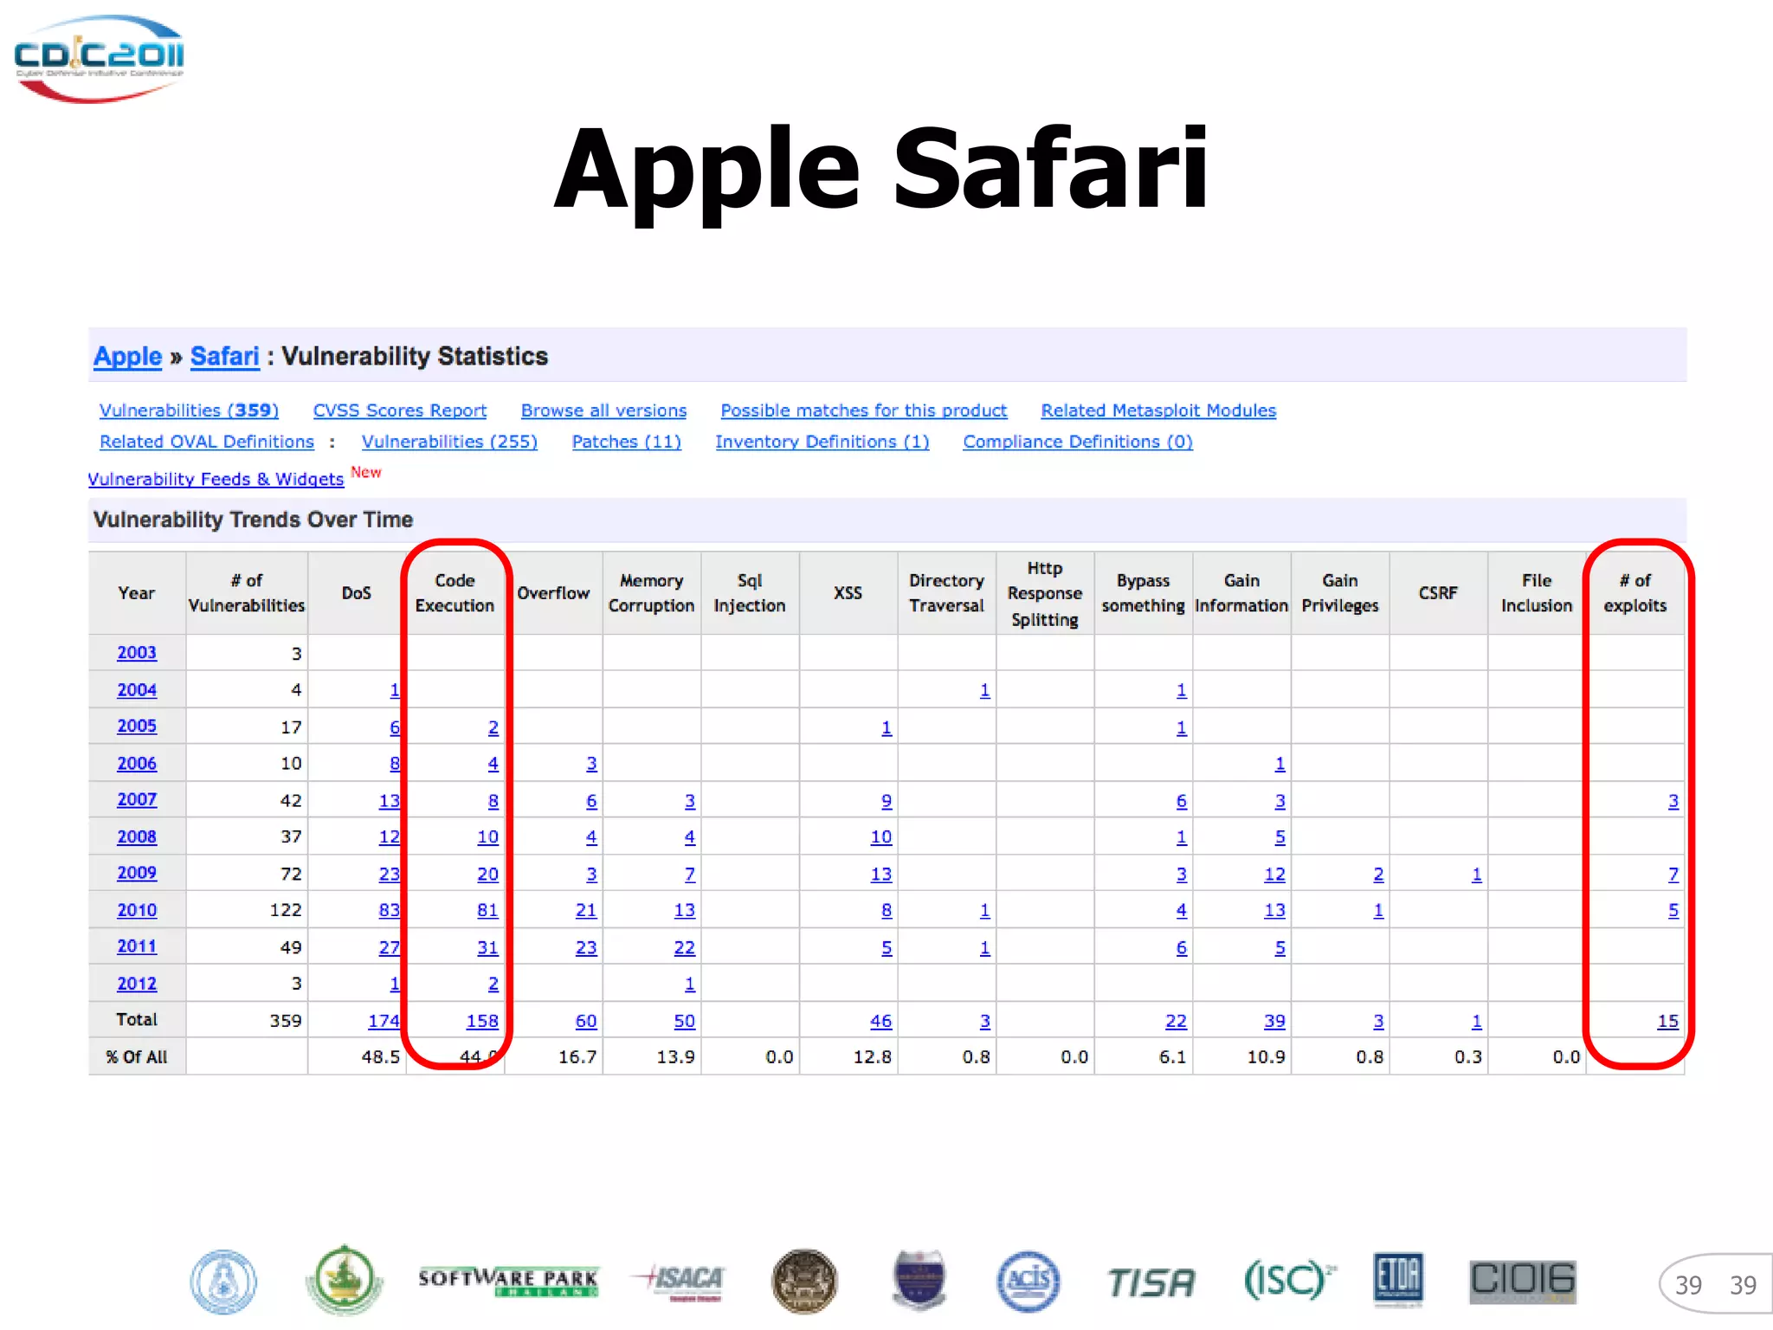The height and width of the screenshot is (1330, 1773).
Task: Open 2009 exploits count 7
Action: pos(1673,875)
